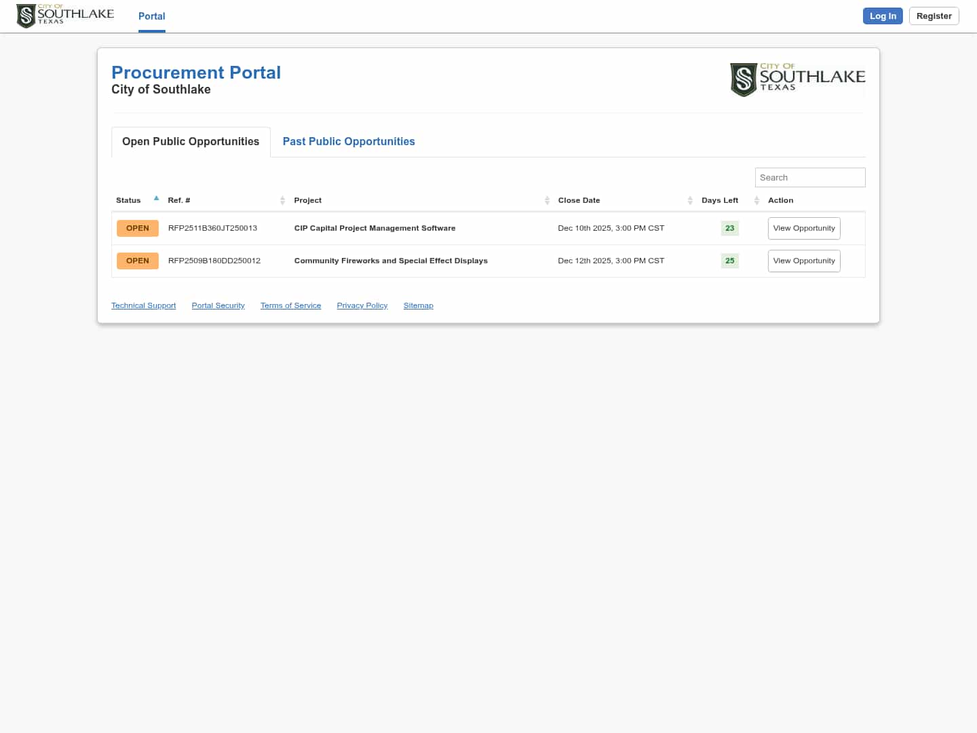Screen dimensions: 977x733
Task: Click the City of Southlake logo in navbar
Action: click(65, 16)
